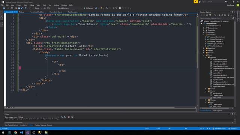
Task: Open the Any CPU platform dropdown
Action: (x=50, y=8)
